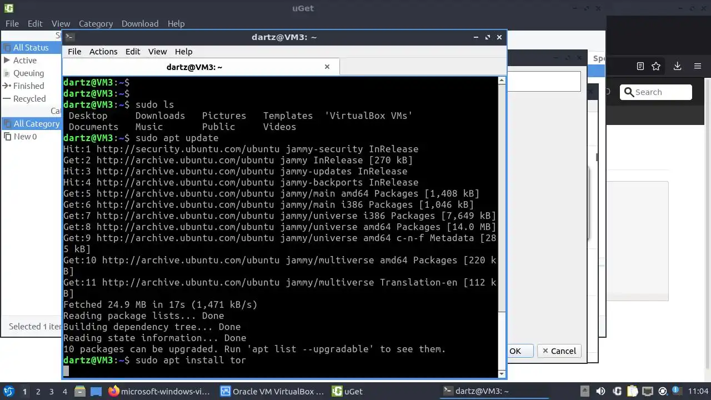Click the uGet title bar app icon
711x400 pixels.
(x=8, y=8)
